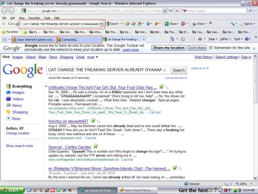Screen dimensions: 258x194
Task: Open Images in the left sidebar
Action: (x=18, y=93)
